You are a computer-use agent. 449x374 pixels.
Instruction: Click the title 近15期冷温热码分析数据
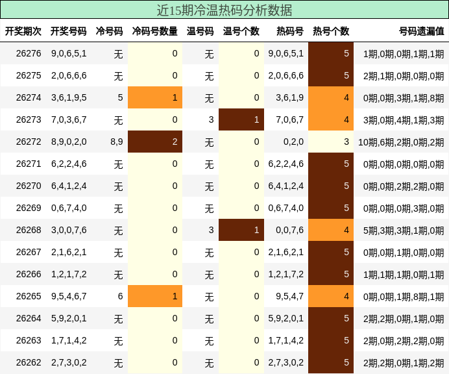point(224,10)
